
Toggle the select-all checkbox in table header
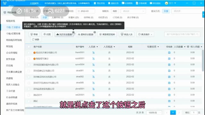click(x=29, y=47)
